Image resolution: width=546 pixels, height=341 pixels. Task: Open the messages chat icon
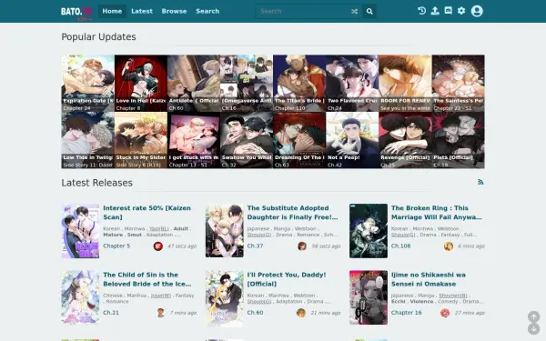(448, 11)
